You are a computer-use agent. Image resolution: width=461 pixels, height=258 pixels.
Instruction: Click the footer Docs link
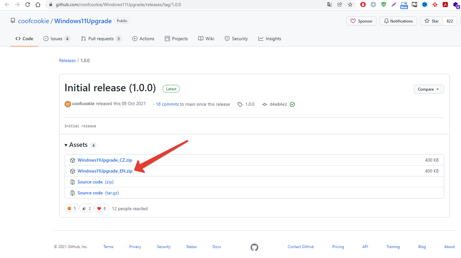217,247
